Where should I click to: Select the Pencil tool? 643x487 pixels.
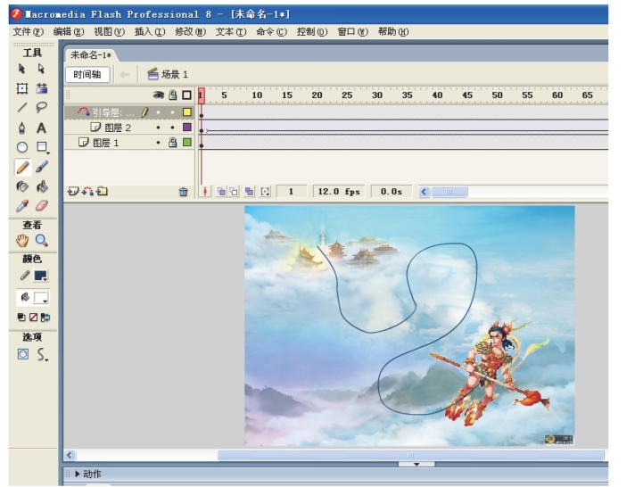click(22, 168)
